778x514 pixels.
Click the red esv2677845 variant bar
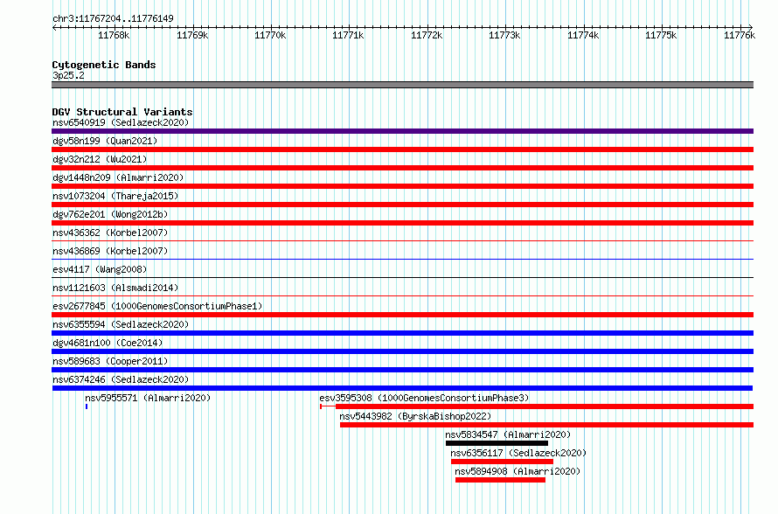click(x=402, y=315)
